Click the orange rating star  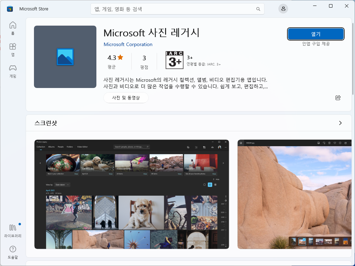[120, 57]
